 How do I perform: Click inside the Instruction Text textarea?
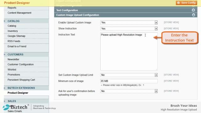[x=129, y=51]
